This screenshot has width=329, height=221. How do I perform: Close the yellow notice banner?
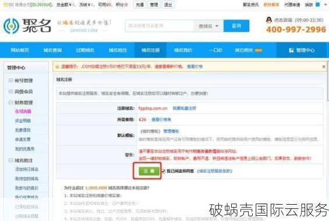[324, 66]
